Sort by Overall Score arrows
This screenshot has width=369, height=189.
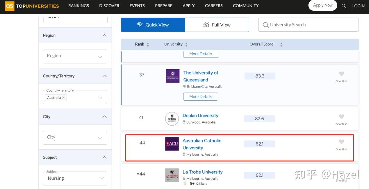coord(281,44)
